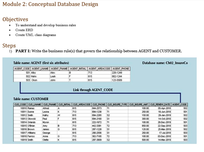Click customer first name 'George' cell
The width and height of the screenshot is (204, 152).
[46, 133]
